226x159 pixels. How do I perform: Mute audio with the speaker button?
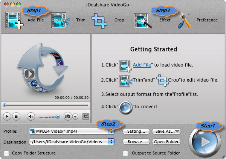tap(31, 117)
